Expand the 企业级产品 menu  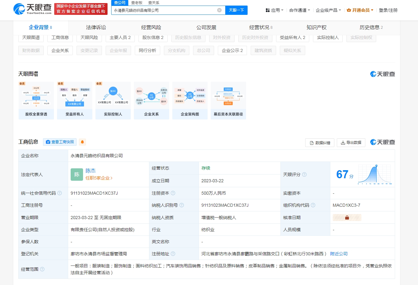[328, 10]
